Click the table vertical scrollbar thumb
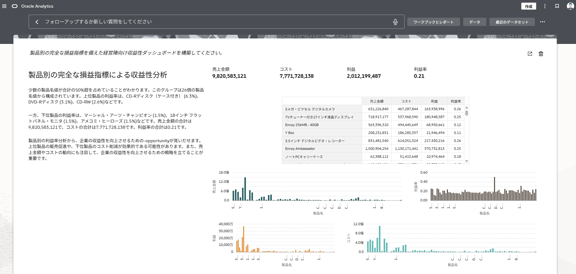Image resolution: width=576 pixels, height=274 pixels. tap(466, 113)
